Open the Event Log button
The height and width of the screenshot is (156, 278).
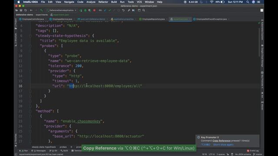253,151
